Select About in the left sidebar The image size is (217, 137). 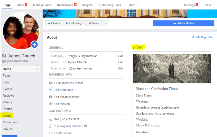tap(7, 116)
